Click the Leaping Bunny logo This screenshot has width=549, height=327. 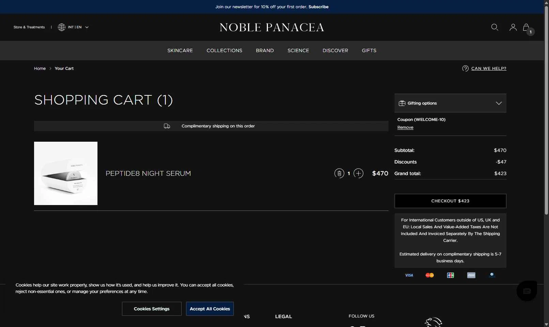pos(433,322)
